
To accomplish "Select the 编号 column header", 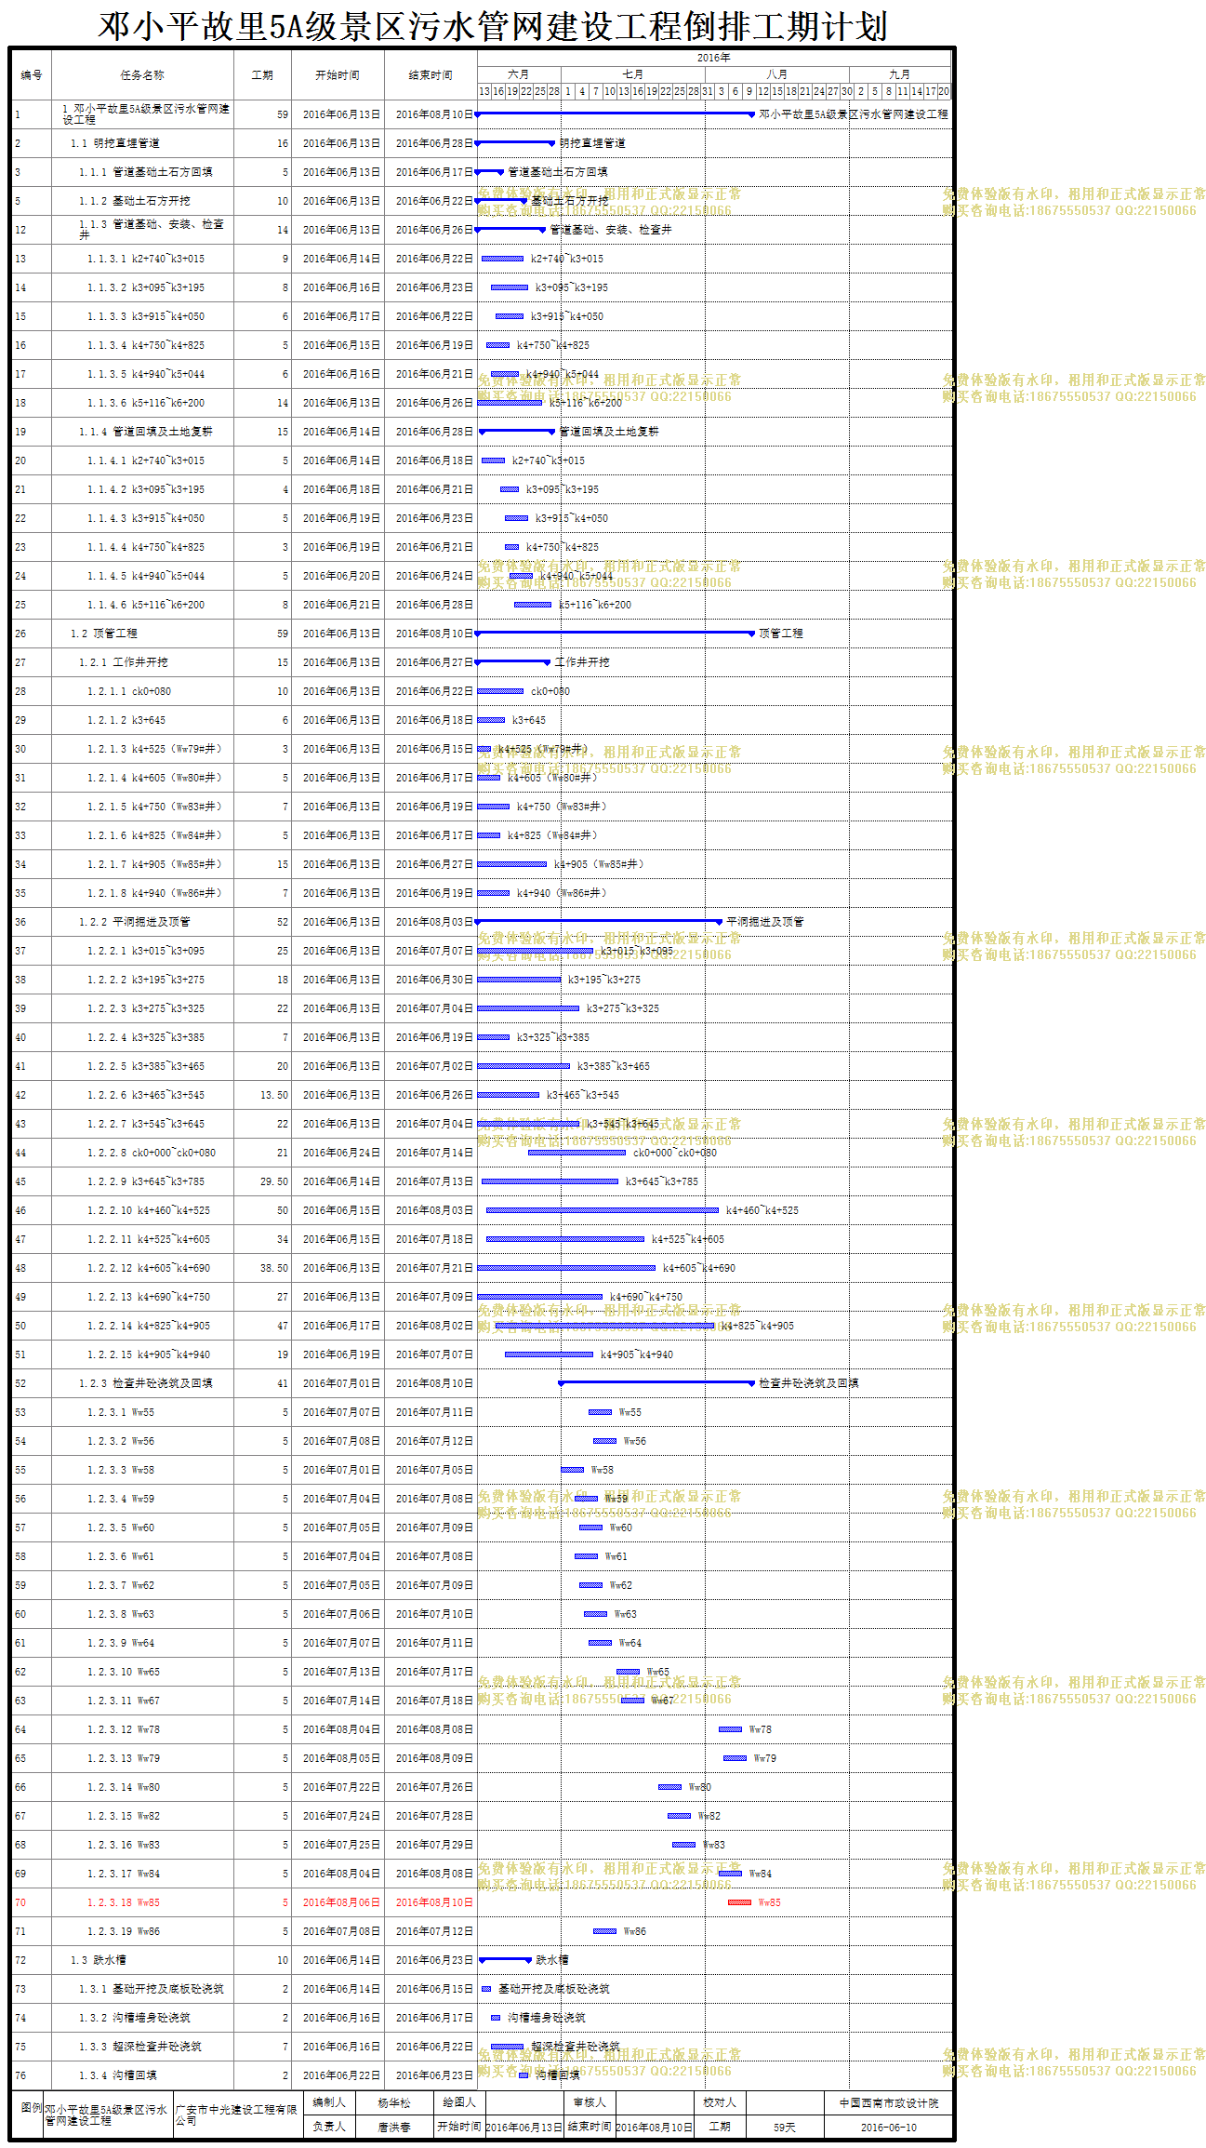I will (32, 75).
